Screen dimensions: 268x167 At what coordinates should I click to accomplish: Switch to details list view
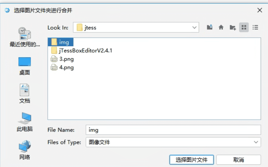pyautogui.click(x=255, y=27)
